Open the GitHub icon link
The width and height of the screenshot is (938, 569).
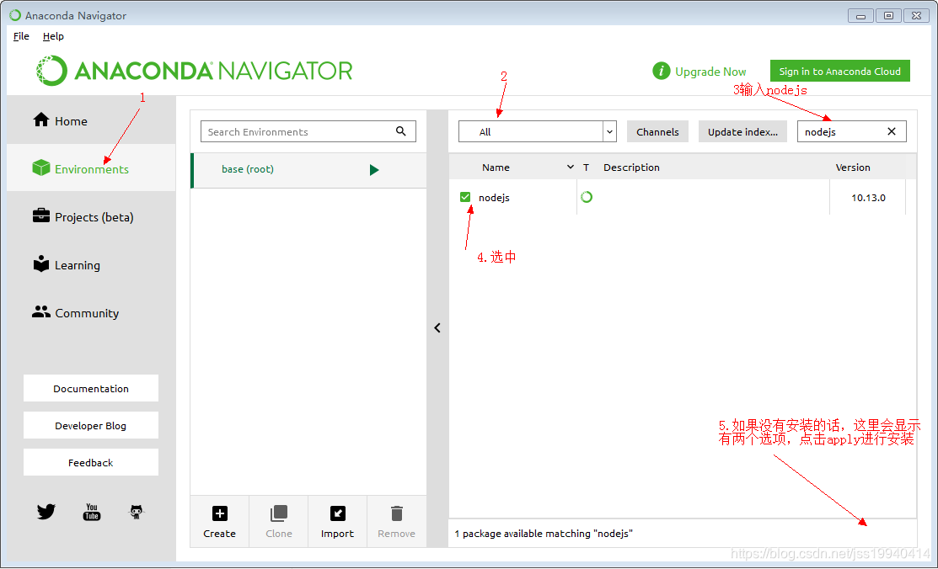tap(137, 512)
